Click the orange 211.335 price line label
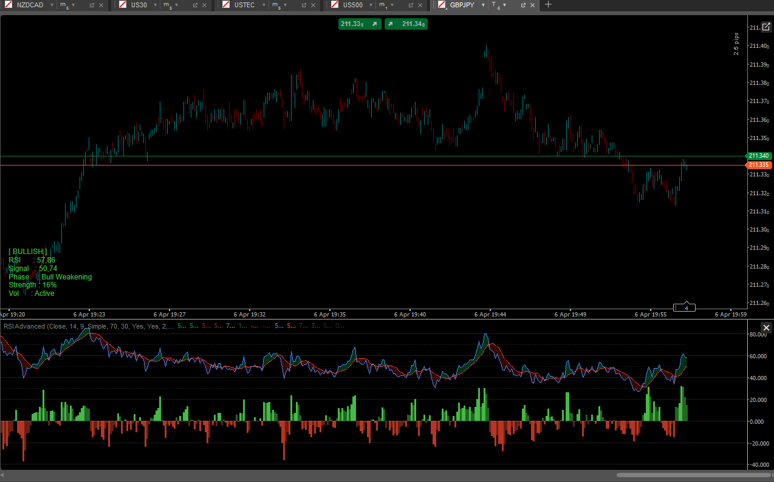 [x=759, y=165]
